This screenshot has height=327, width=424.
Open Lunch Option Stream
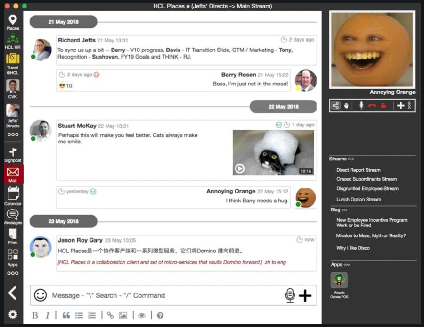[x=359, y=200]
